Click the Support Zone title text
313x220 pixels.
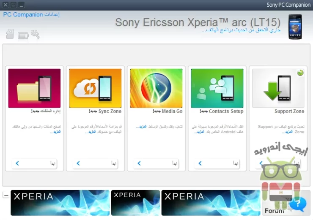point(289,111)
